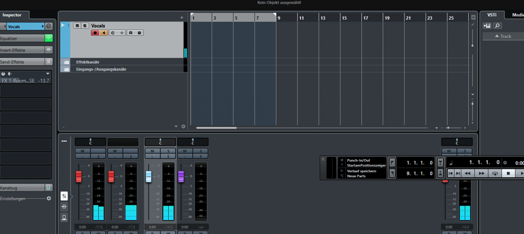524x234 pixels.
Task: Click the note tempo format icon in transport
Action: pyautogui.click(x=451, y=163)
